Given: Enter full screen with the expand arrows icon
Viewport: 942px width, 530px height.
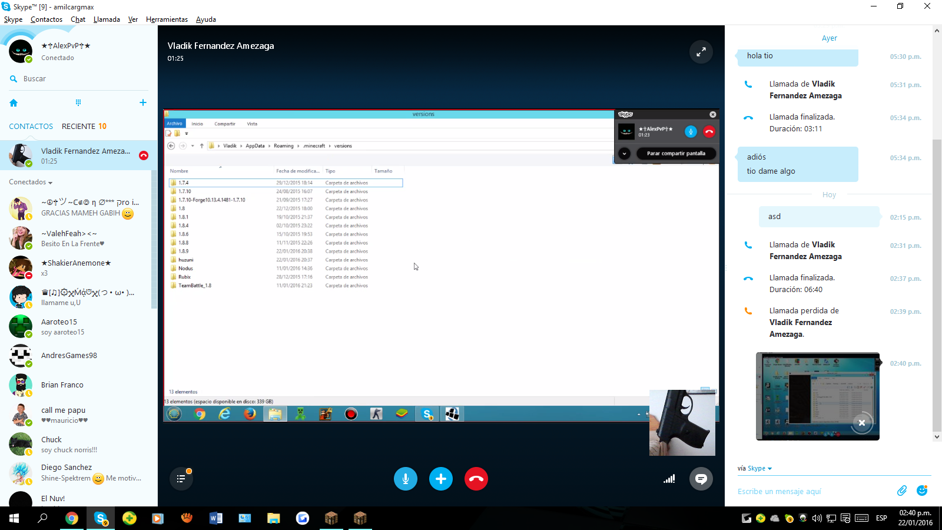Looking at the screenshot, I should tap(701, 52).
